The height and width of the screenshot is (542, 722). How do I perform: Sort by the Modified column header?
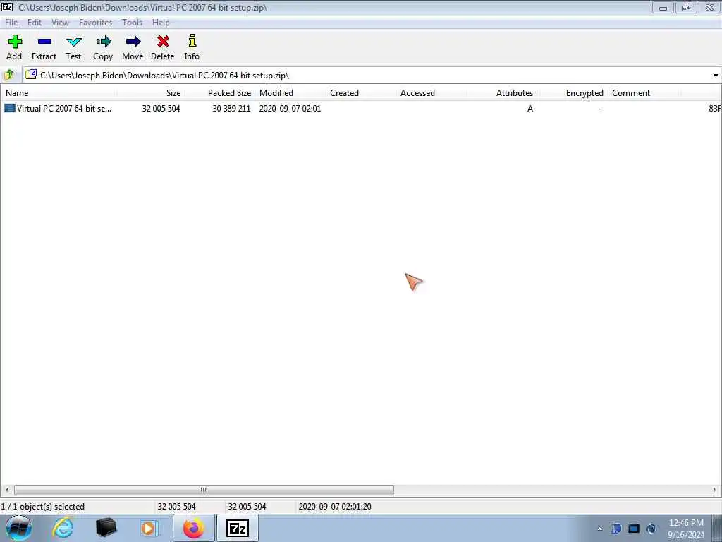290,92
